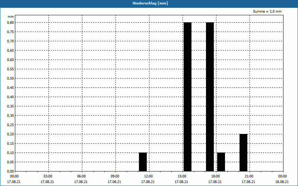
Task: Click the 0,80 y-axis label
Action: (10, 23)
